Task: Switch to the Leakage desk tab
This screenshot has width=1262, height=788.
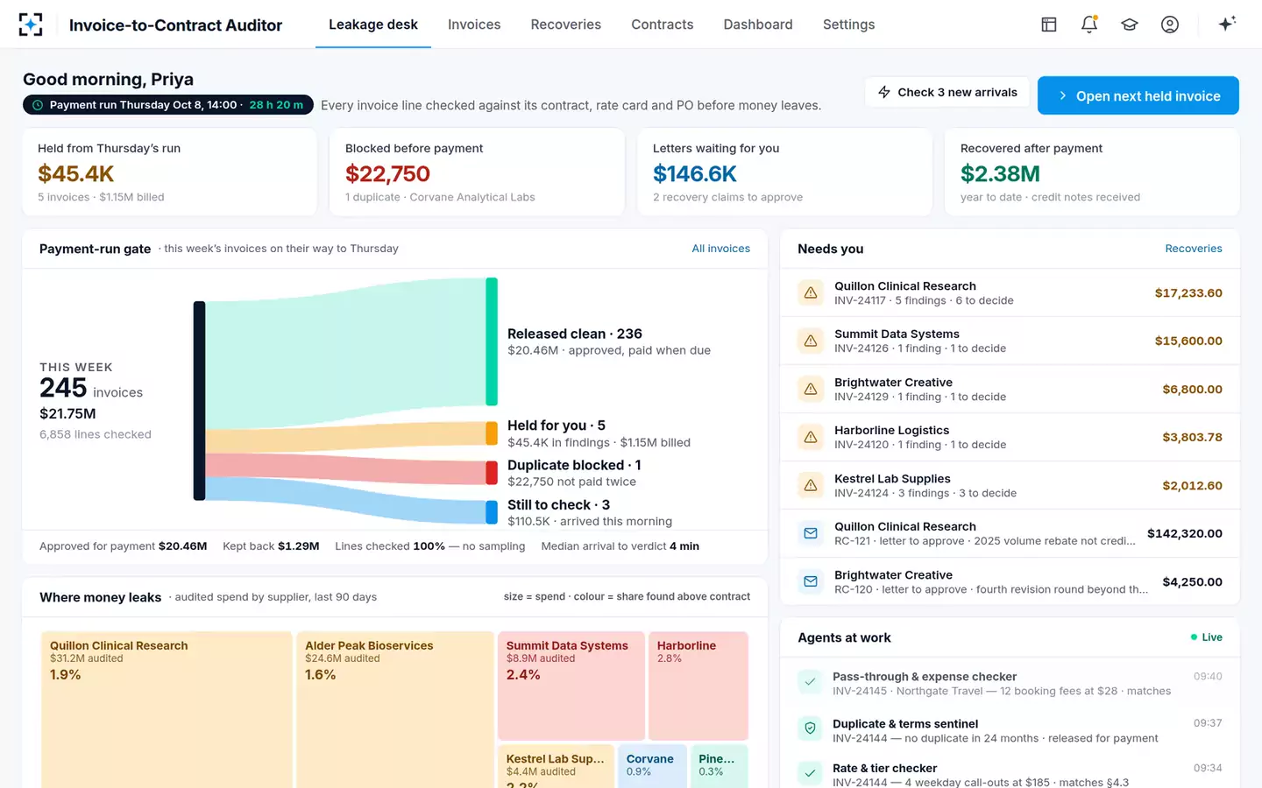Action: pos(373,25)
